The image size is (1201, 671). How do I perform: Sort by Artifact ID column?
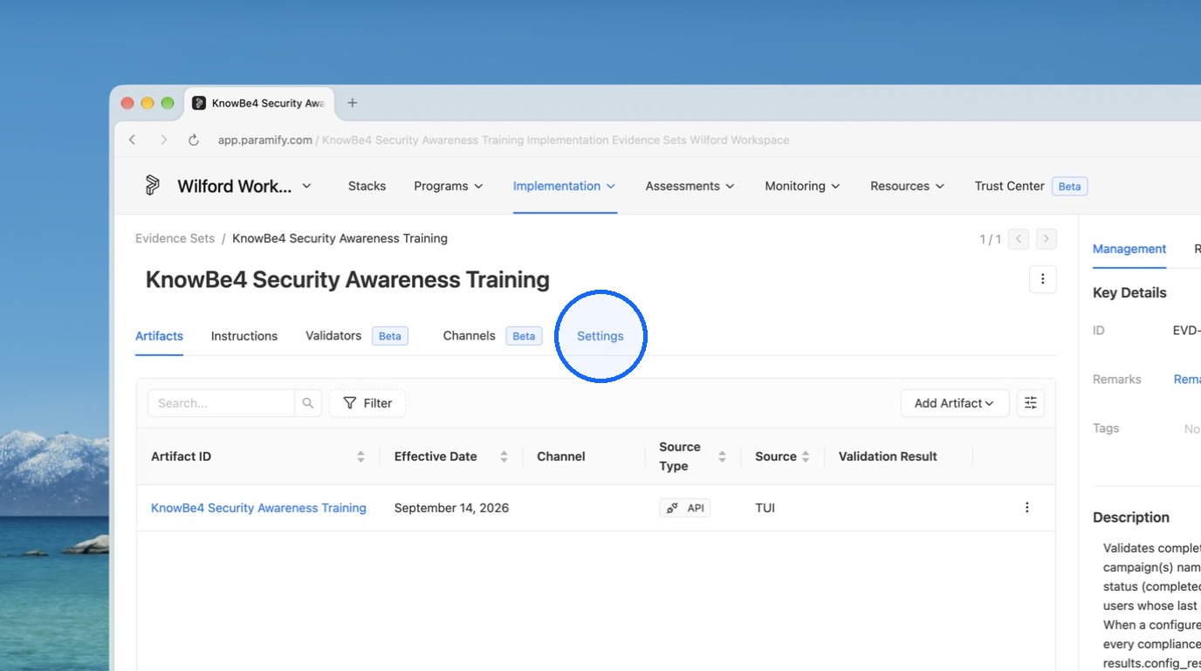tap(360, 456)
